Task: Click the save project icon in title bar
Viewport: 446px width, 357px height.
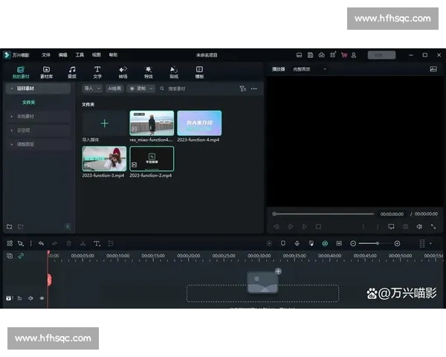Action: (310, 55)
